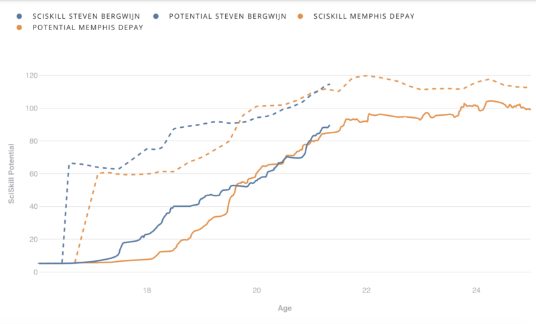Toggle the SciSkill Memphis Depay legend label
The width and height of the screenshot is (536, 324).
coord(364,16)
